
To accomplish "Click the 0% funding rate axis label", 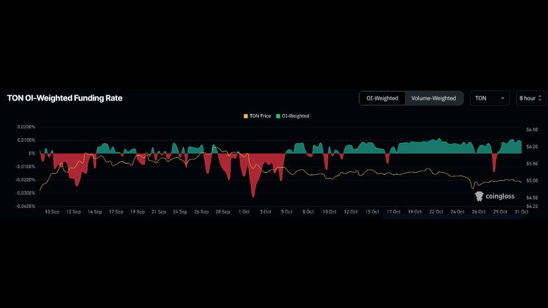I will (32, 153).
